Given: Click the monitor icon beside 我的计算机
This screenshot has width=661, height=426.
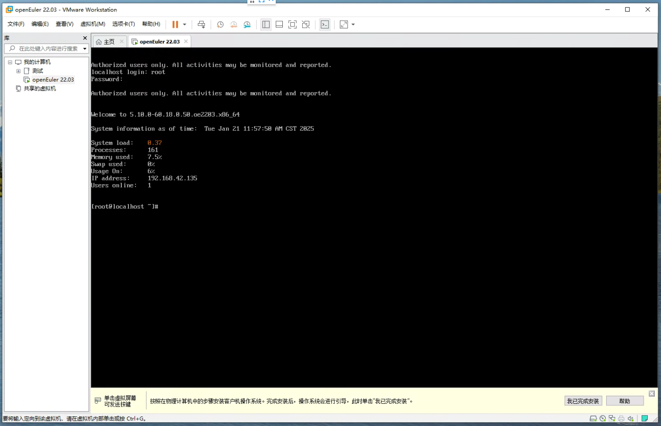Looking at the screenshot, I should [18, 62].
